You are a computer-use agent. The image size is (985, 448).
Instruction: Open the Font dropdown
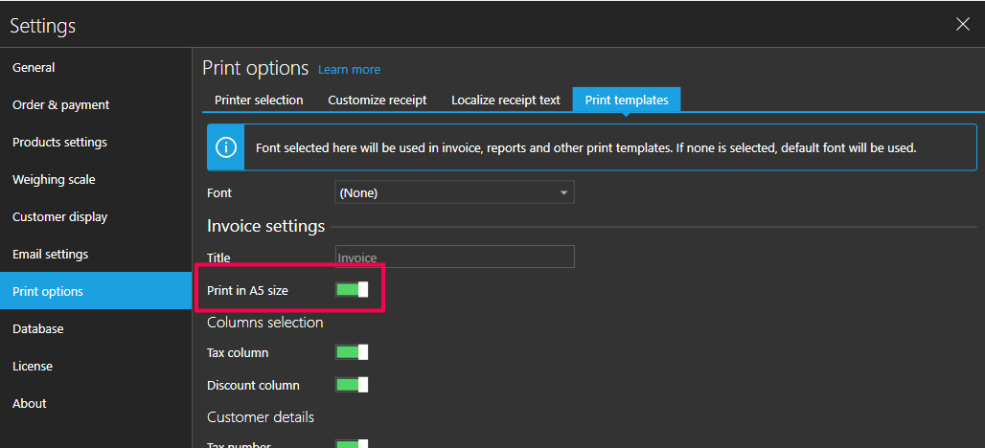(x=454, y=192)
